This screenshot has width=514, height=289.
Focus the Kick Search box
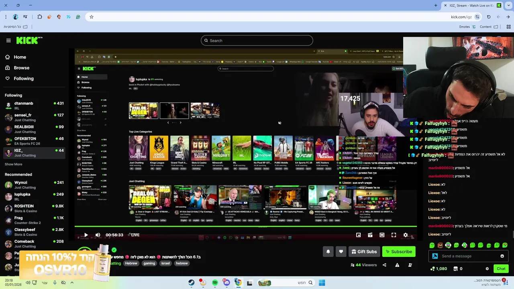point(257,41)
